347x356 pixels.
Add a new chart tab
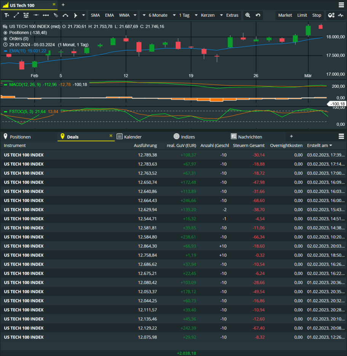[x=63, y=5]
